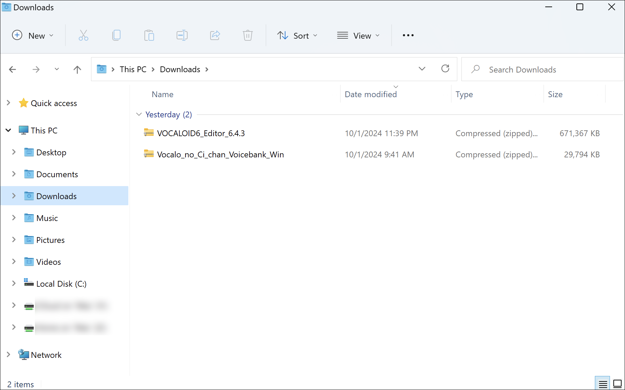Switch to large thumbnails layout in status bar
This screenshot has height=390, width=625.
click(x=617, y=383)
